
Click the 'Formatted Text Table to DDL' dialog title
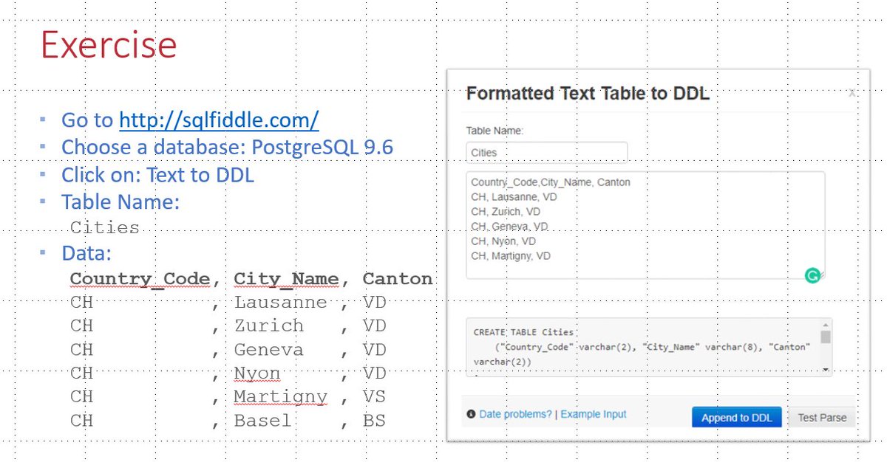coord(588,94)
